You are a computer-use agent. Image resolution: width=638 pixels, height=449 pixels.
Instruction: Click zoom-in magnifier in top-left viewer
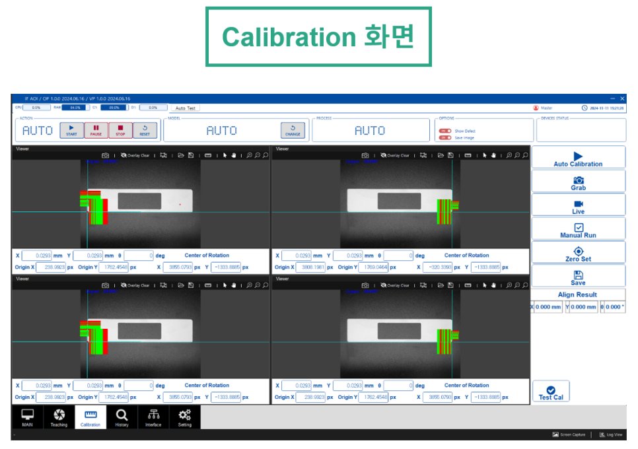250,155
